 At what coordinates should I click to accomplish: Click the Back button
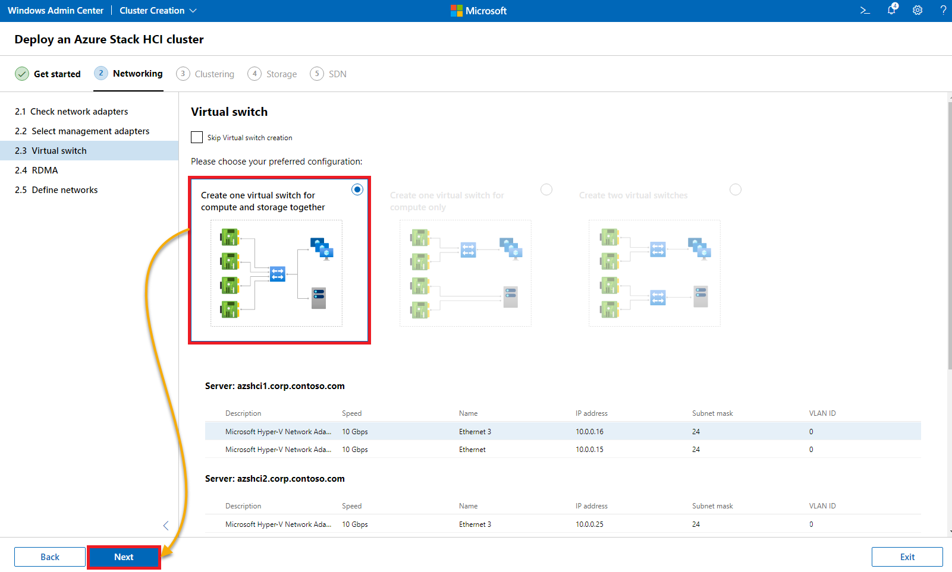[x=50, y=557]
